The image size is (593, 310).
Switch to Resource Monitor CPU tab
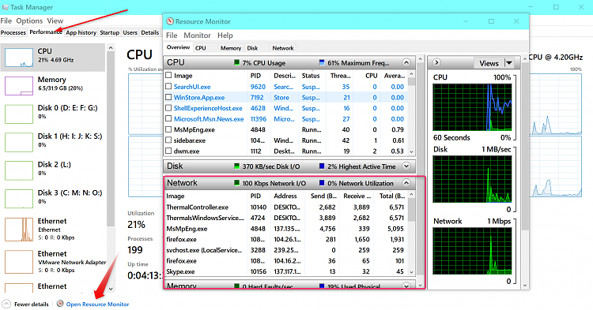coord(201,48)
